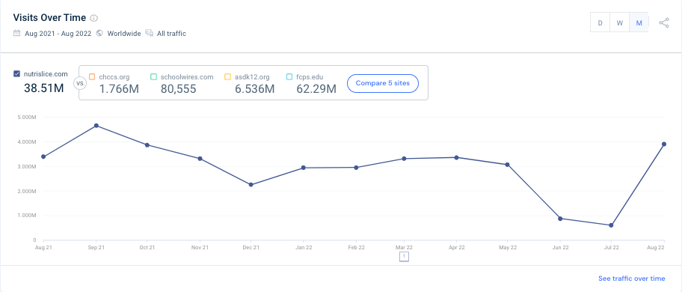
Task: Click the Sep 21 peak data point
Action: tap(96, 126)
